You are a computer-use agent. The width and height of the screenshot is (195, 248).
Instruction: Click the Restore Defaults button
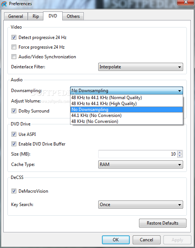tap(163, 223)
